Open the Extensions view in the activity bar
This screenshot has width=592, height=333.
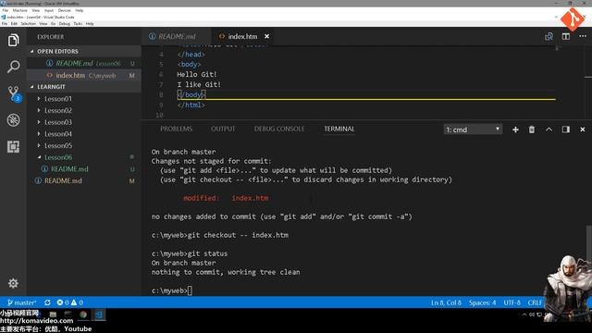click(13, 146)
